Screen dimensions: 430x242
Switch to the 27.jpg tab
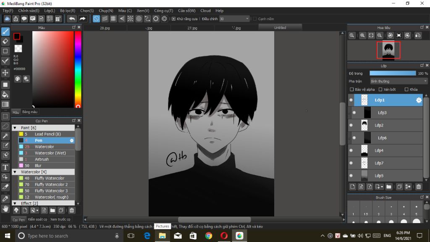192,28
